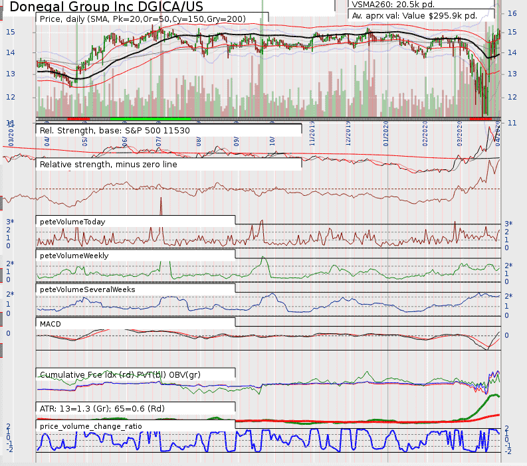527x466 pixels.
Task: Click the 10/ month label on the time axis
Action: [x=272, y=141]
